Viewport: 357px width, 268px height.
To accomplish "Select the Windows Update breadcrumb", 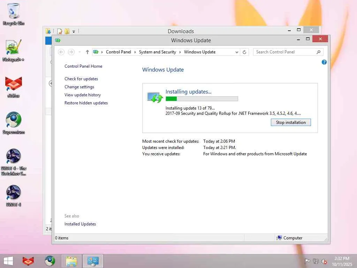I will pos(200,52).
